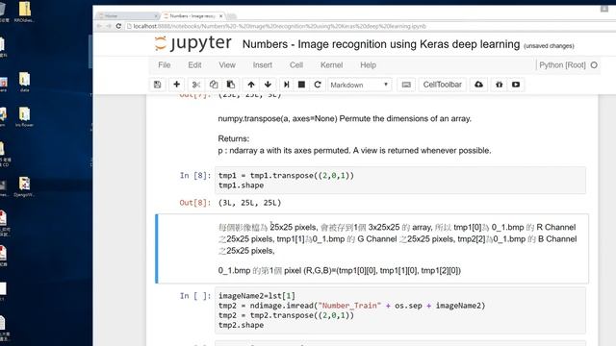Close the Numbers notebook browser tab
This screenshot has width=616, height=346.
click(x=220, y=16)
